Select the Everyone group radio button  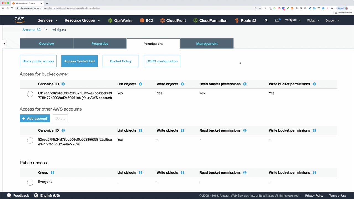click(30, 182)
